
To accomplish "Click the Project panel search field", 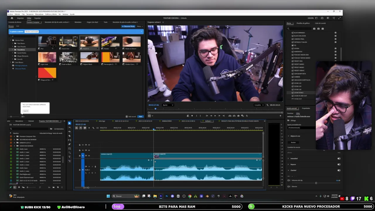I will click(x=29, y=129).
